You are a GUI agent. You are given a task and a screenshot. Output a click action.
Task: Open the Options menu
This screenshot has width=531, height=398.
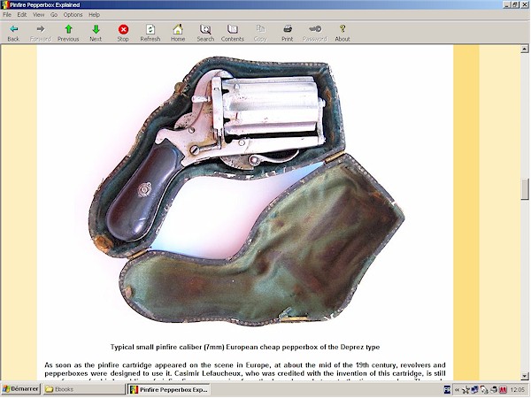tap(73, 14)
